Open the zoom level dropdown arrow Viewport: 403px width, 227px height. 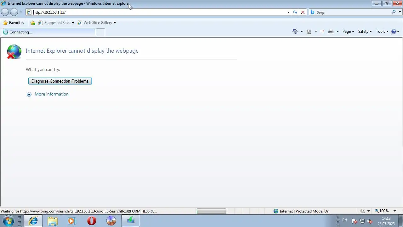tap(394, 211)
